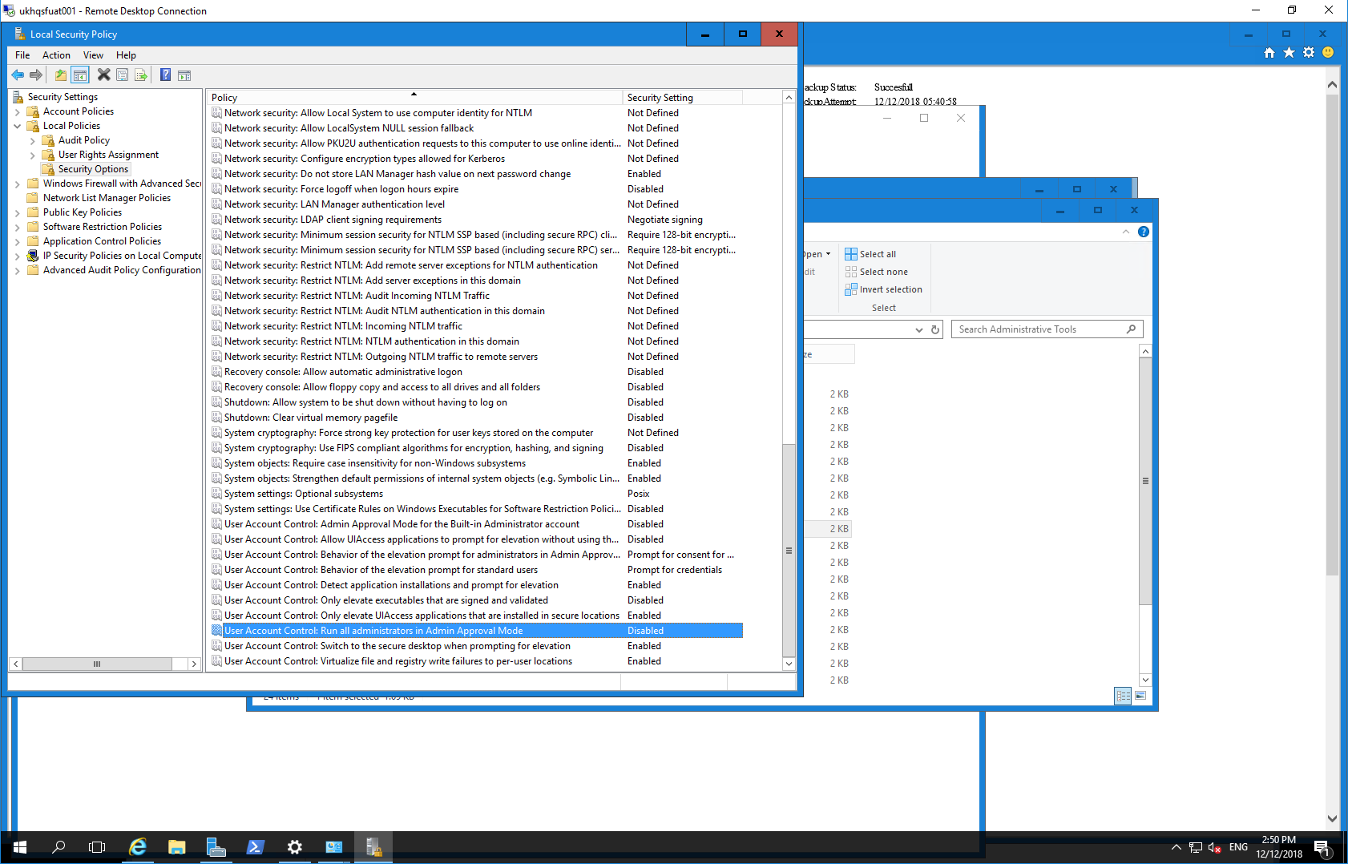The height and width of the screenshot is (864, 1348).
Task: Open the Explorer address bar history dropdown
Action: coord(918,329)
